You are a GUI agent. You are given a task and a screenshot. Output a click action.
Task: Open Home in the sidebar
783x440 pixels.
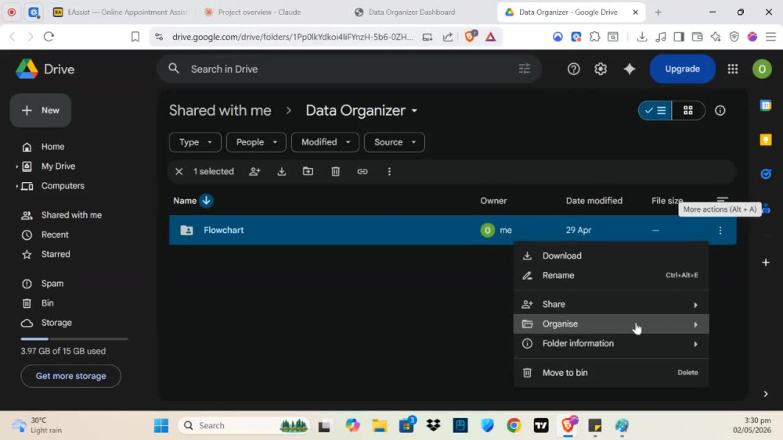[x=52, y=146]
